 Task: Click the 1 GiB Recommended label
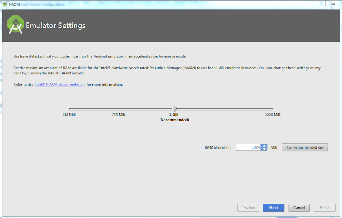pyautogui.click(x=174, y=117)
